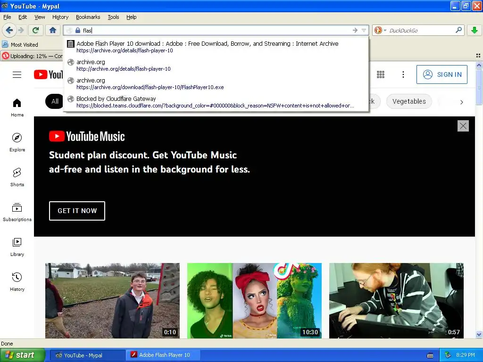Click the address bar input field
This screenshot has width=483, height=362.
pos(216,30)
